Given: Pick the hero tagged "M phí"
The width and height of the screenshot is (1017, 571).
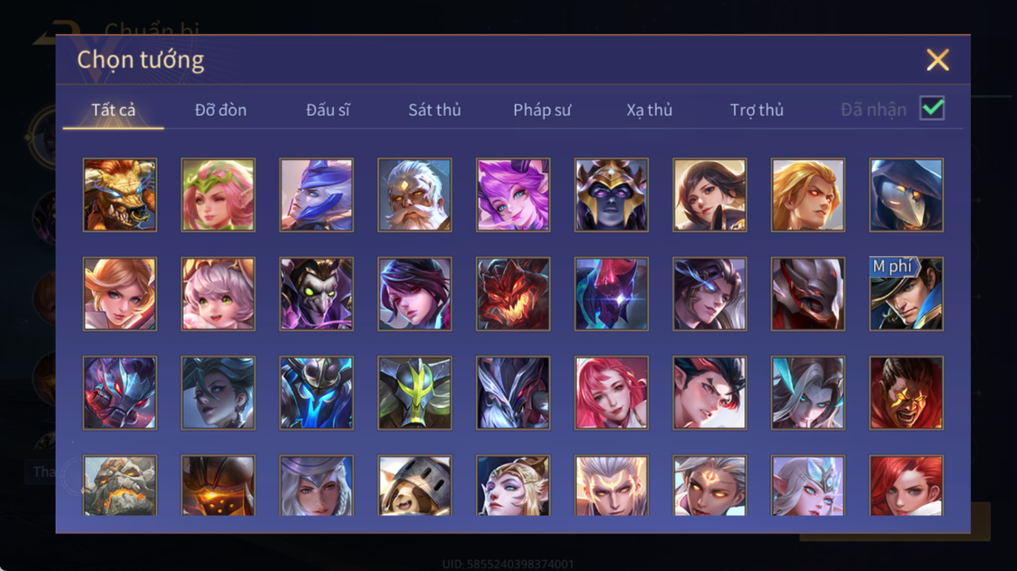Looking at the screenshot, I should click(906, 294).
